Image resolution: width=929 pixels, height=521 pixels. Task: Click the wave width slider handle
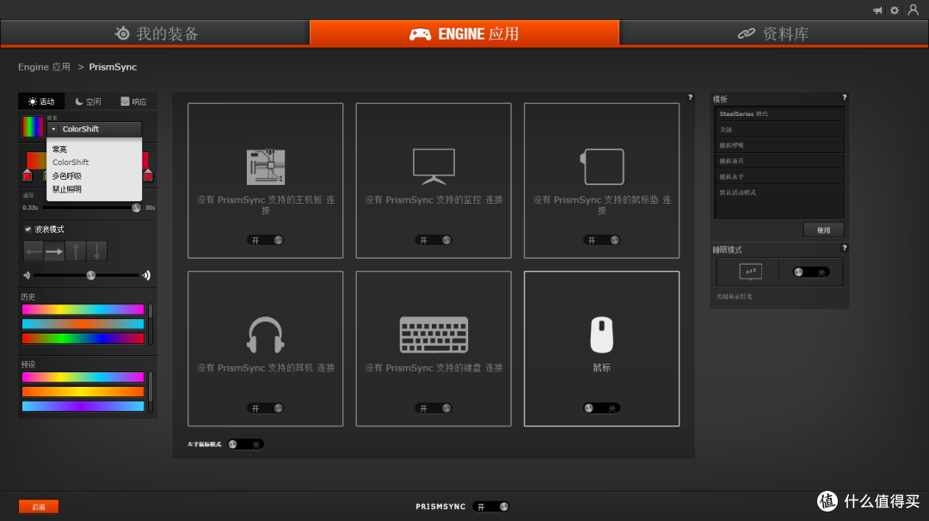pos(90,275)
